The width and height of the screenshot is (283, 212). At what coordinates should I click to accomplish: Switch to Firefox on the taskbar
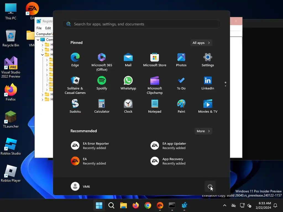point(135,205)
